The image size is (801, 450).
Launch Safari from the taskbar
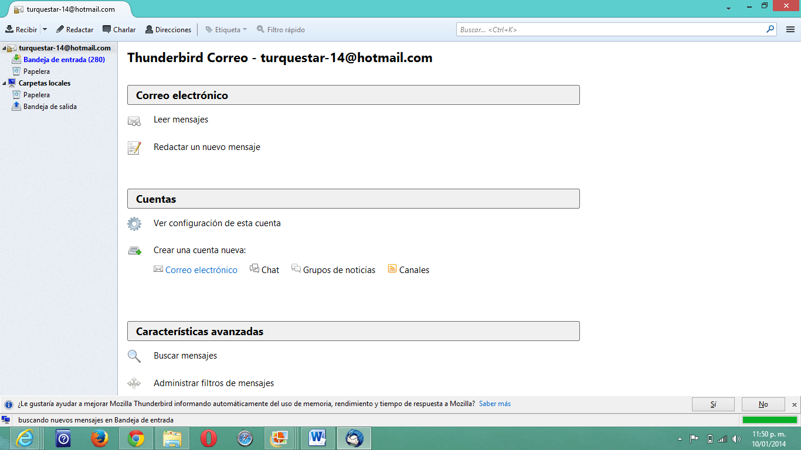[x=245, y=438]
